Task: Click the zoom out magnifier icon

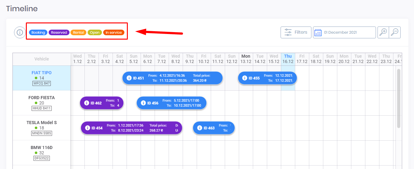Action: click(x=395, y=32)
